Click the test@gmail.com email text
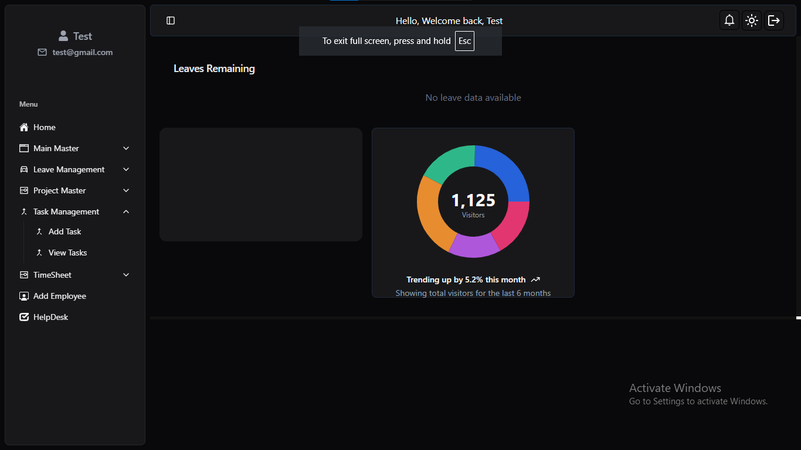The height and width of the screenshot is (450, 801). (83, 52)
